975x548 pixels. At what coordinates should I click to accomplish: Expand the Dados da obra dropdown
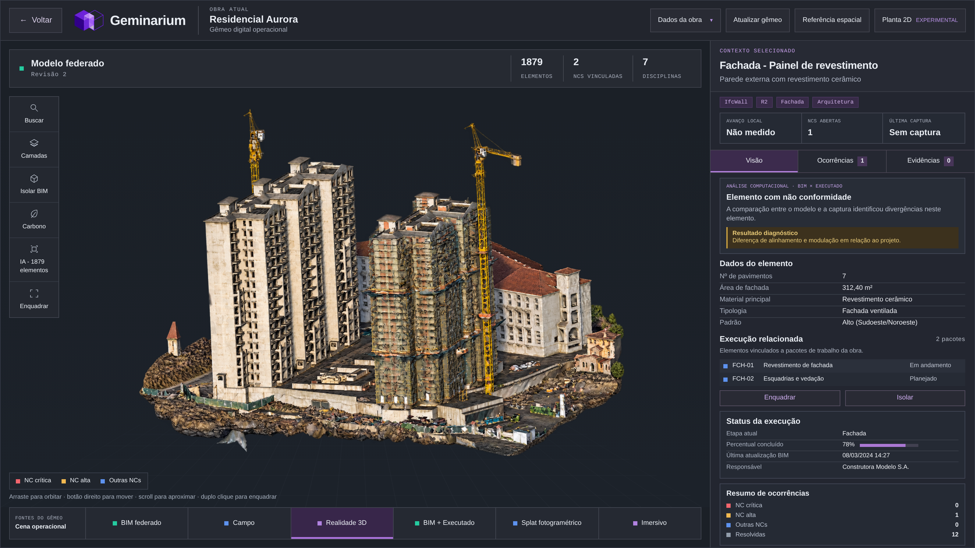click(685, 20)
